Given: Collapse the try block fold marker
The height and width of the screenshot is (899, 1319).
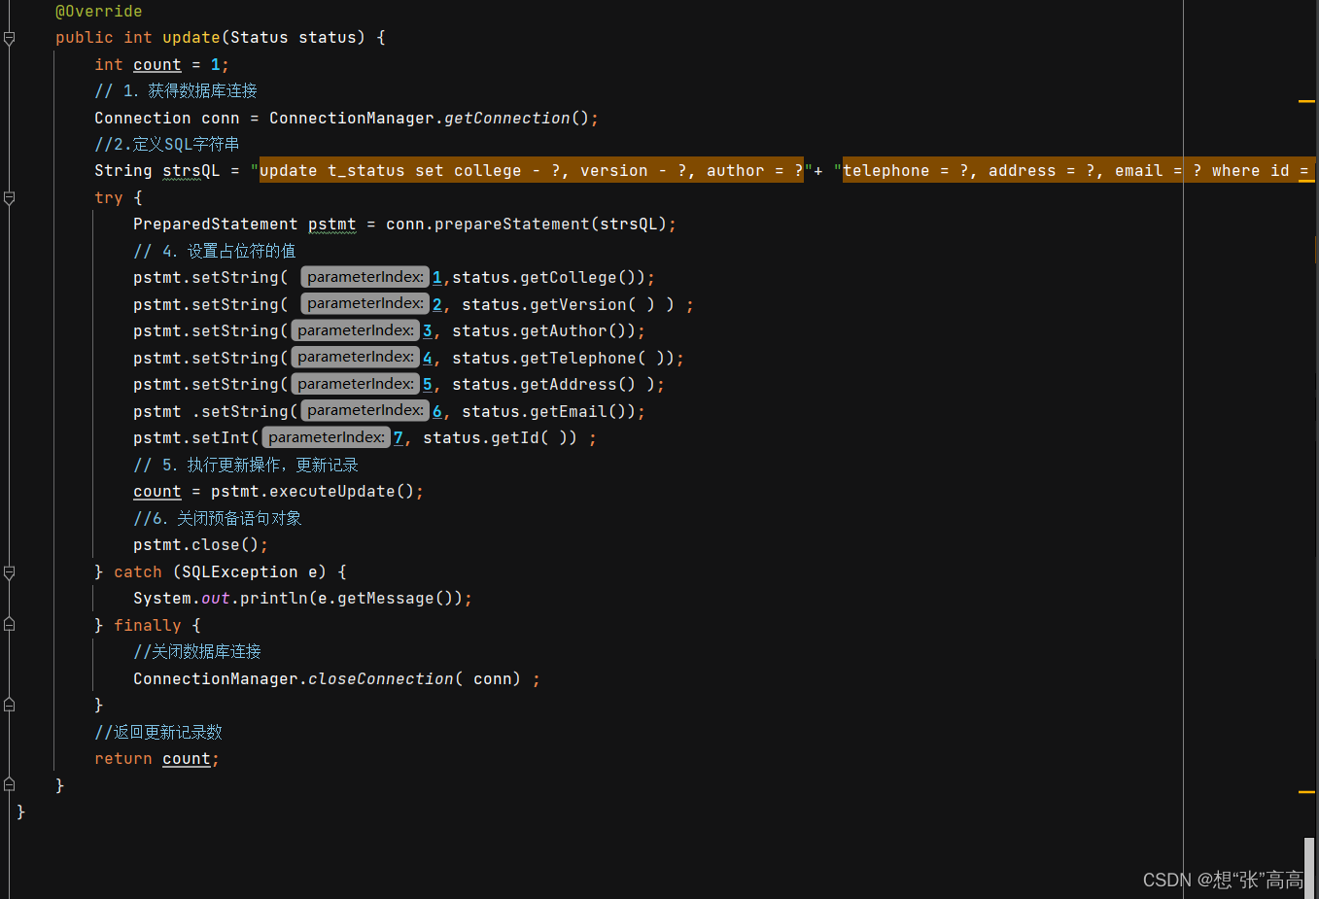Looking at the screenshot, I should [x=9, y=198].
